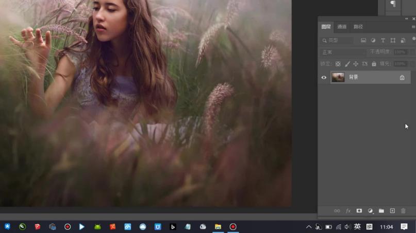416x233 pixels.
Task: Switch to the 图层 (Layers) tab
Action: 326,27
